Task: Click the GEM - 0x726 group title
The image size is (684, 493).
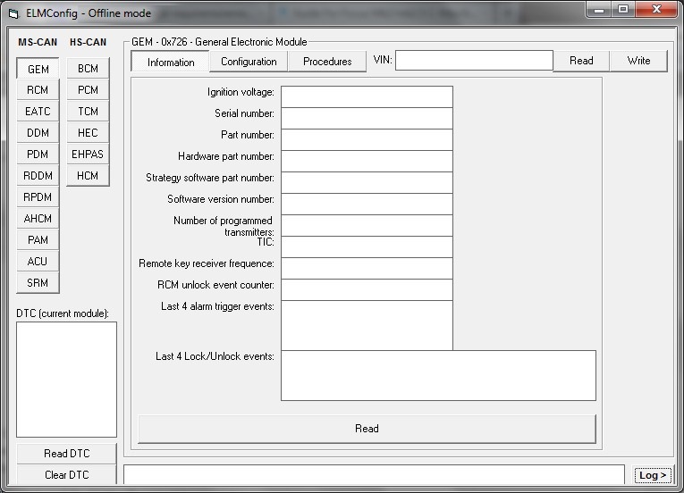Action: (x=219, y=42)
